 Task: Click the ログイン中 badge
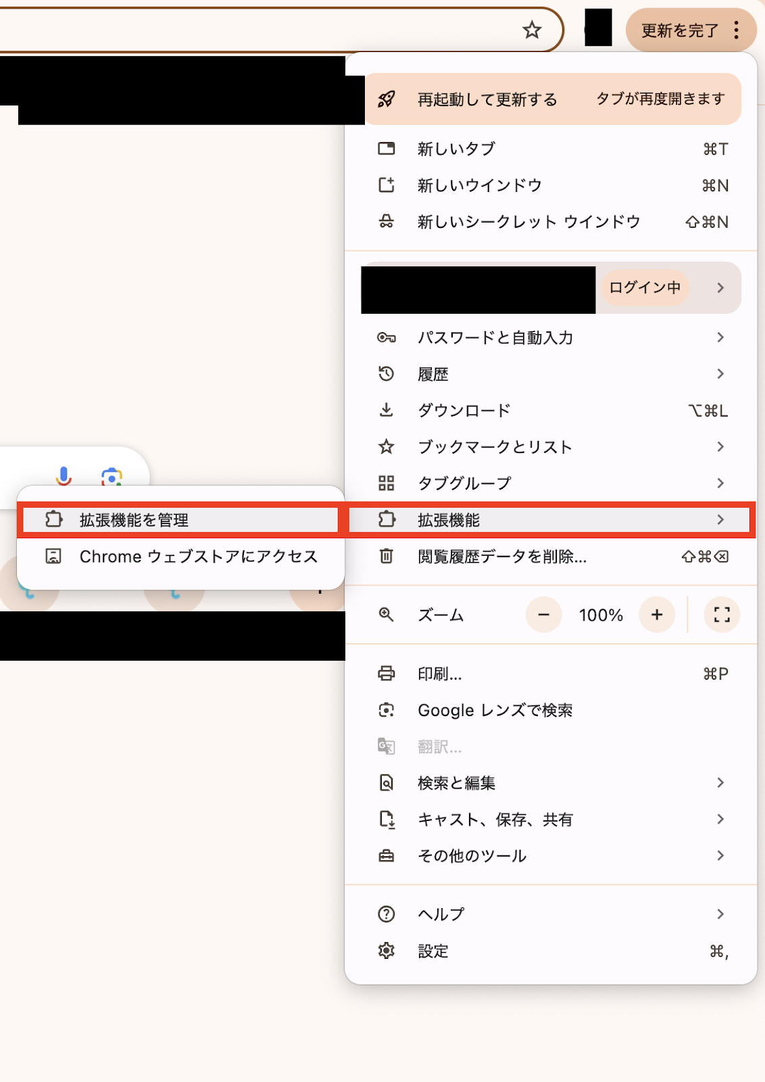coord(645,287)
